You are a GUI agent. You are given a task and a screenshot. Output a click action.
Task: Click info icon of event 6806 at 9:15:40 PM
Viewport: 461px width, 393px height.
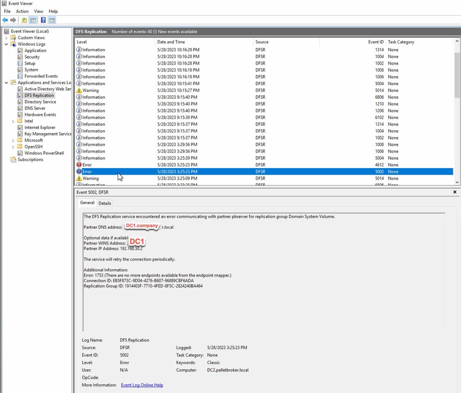click(79, 97)
